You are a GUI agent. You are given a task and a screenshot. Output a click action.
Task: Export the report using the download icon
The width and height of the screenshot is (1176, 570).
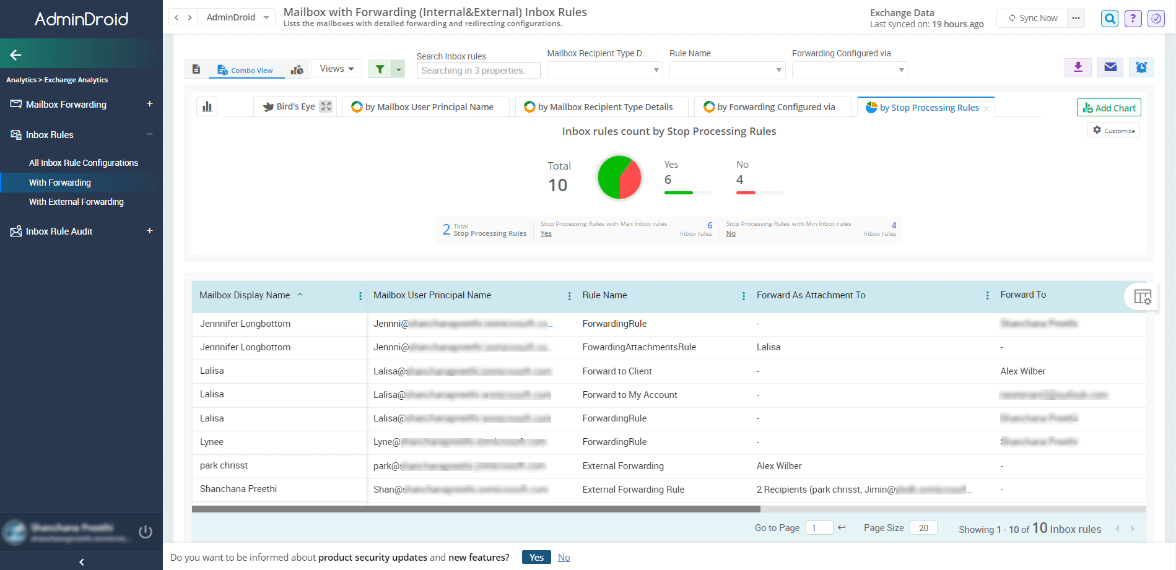click(x=1078, y=67)
